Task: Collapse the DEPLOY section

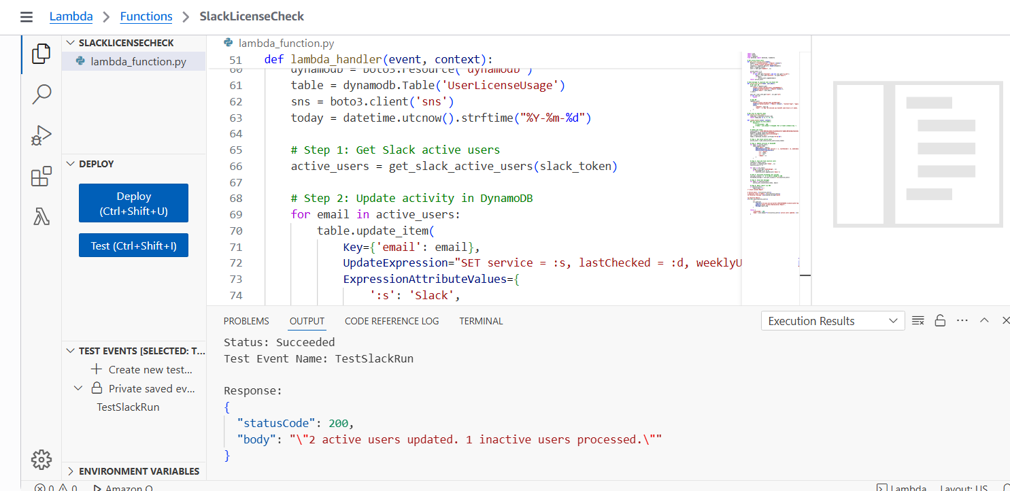Action: point(70,164)
